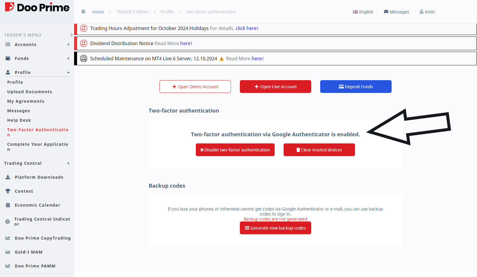Open Platform Downloads page
The image size is (477, 277).
coord(39,177)
